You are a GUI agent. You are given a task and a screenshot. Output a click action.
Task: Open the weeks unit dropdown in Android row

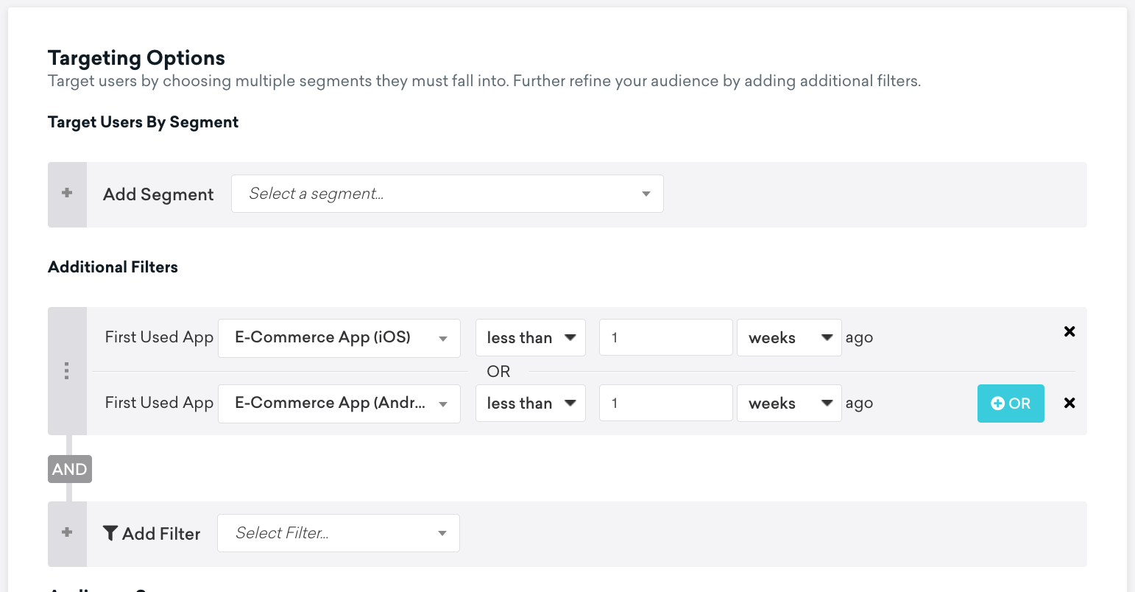(788, 404)
